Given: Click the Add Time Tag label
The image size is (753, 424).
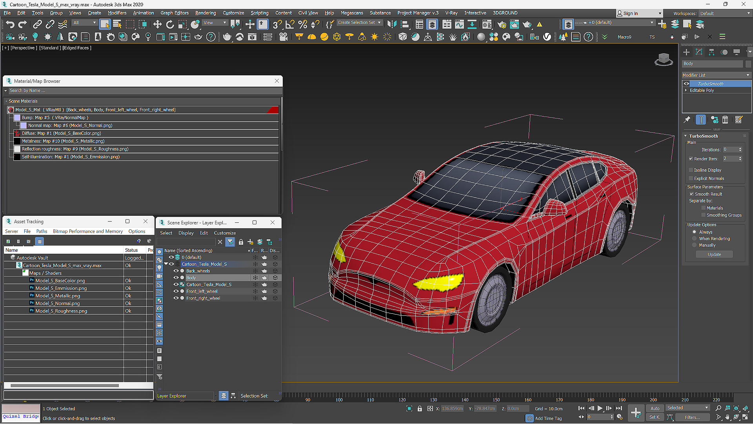Looking at the screenshot, I should [x=548, y=419].
